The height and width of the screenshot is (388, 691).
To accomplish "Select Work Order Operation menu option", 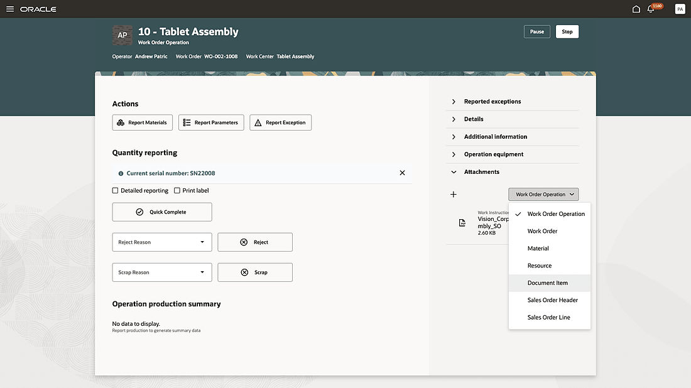I will tap(550, 214).
